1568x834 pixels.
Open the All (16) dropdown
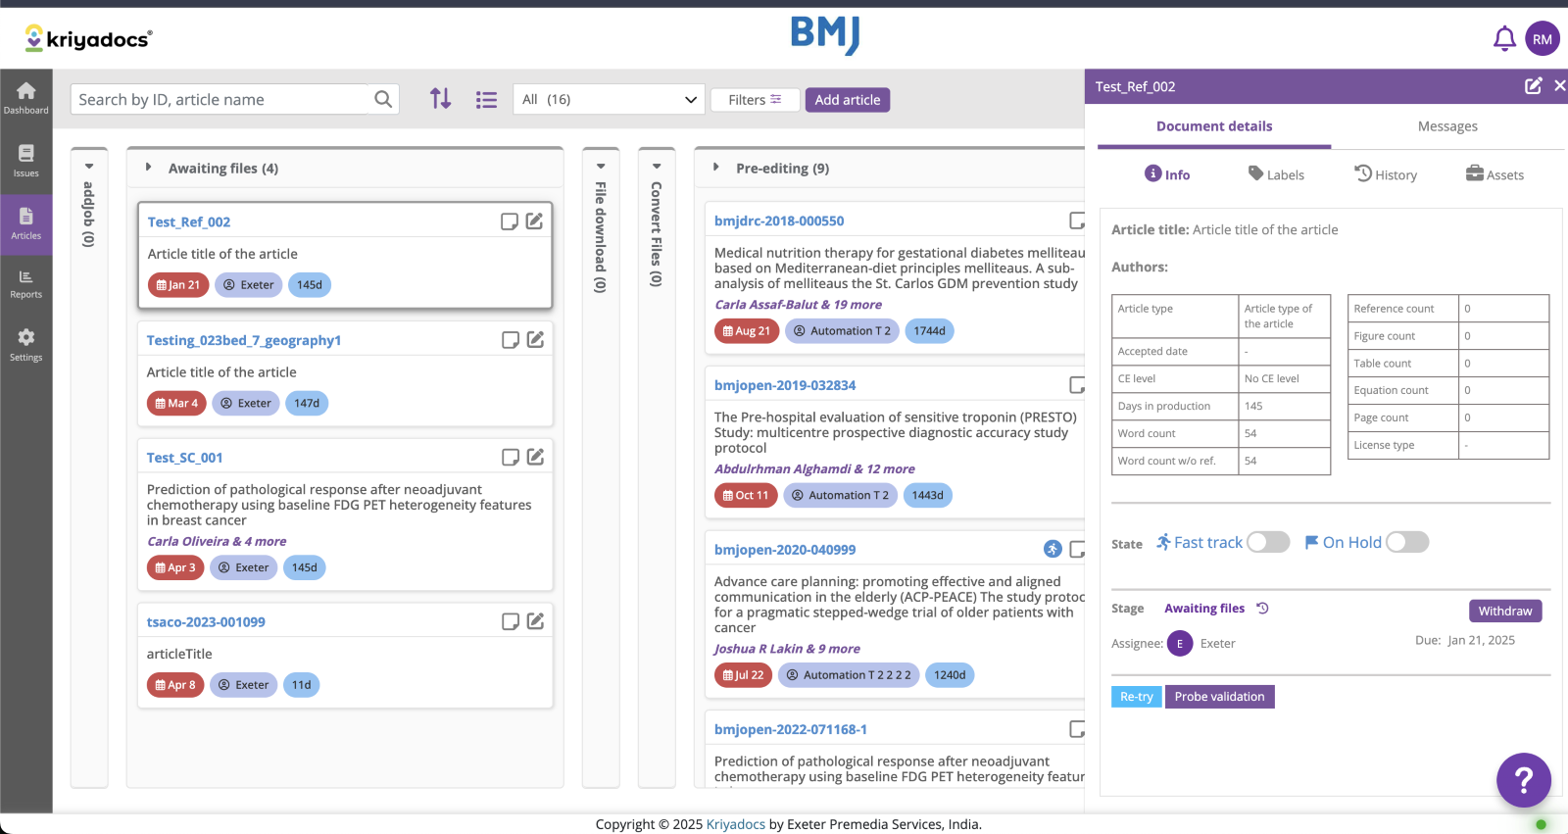[x=609, y=99]
